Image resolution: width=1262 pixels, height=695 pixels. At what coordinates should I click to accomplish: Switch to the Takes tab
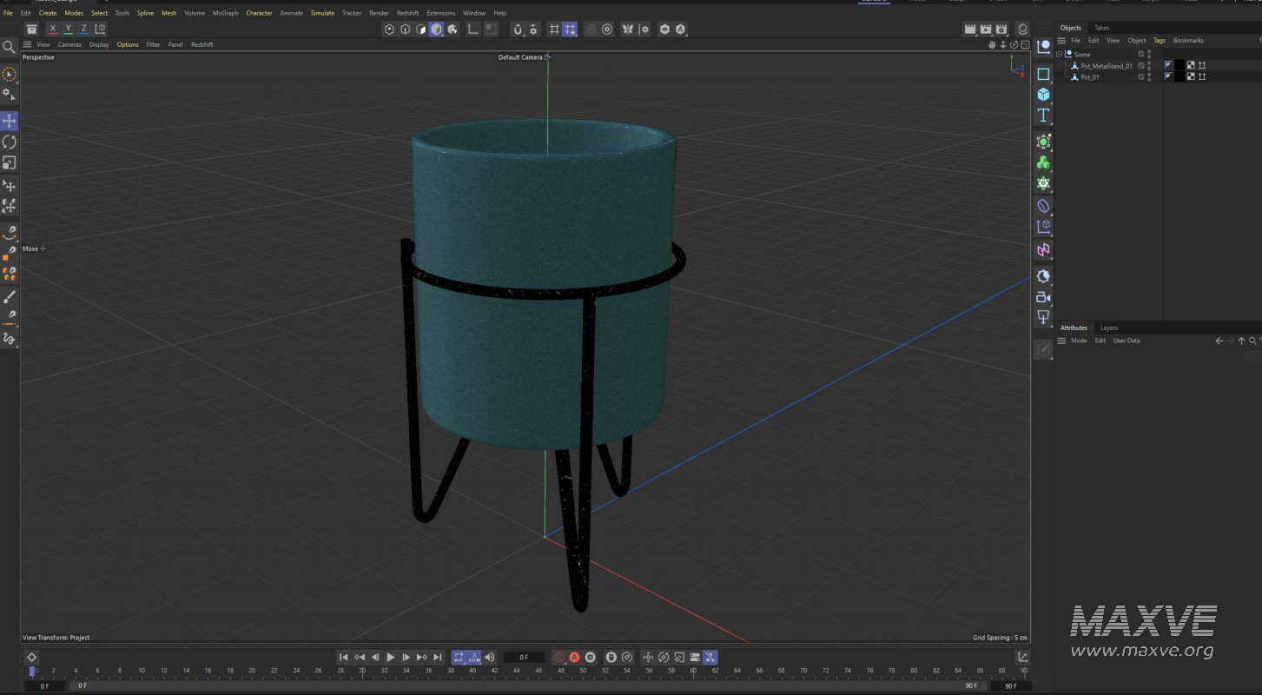coord(1100,27)
